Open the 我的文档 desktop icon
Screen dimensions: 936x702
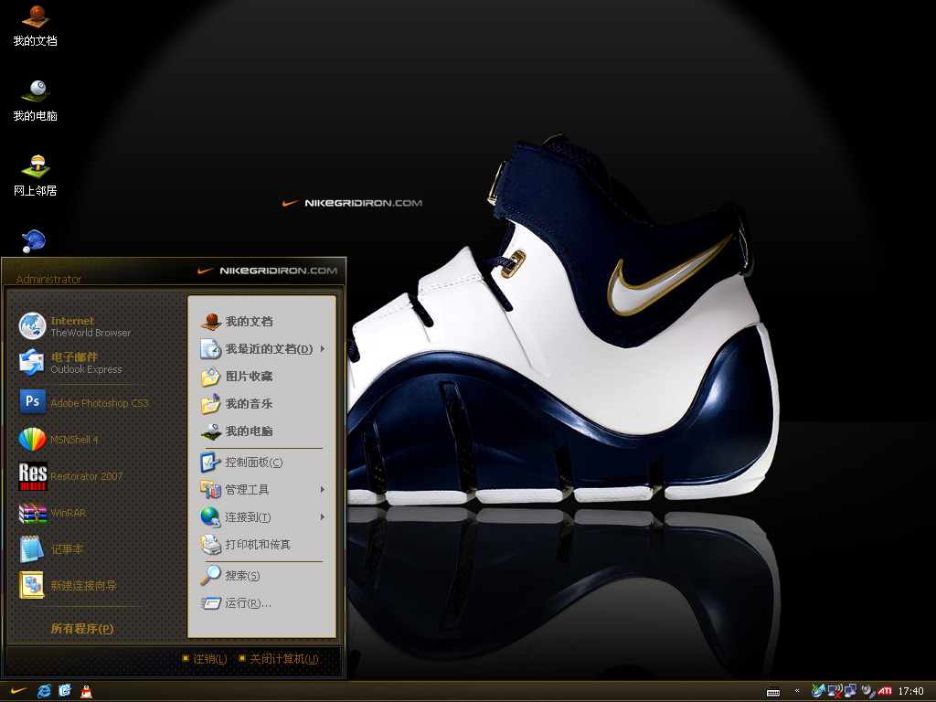tap(36, 25)
